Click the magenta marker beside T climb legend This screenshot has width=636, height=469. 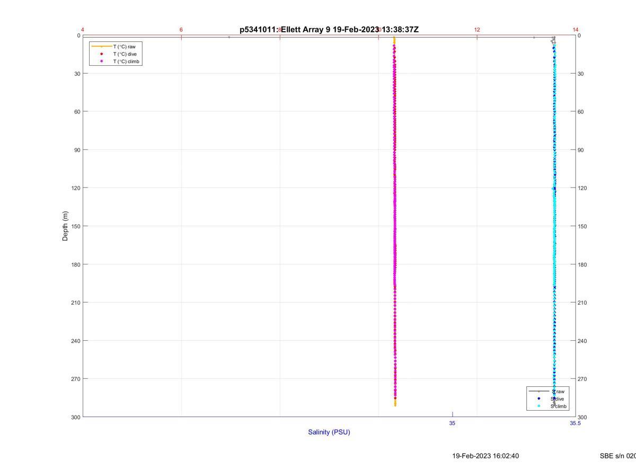pyautogui.click(x=102, y=61)
